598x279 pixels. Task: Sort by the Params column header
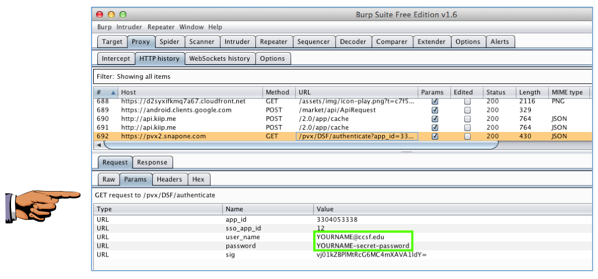(x=433, y=92)
